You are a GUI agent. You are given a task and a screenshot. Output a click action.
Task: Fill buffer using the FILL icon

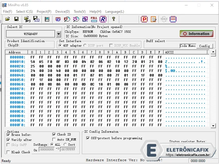click(94, 19)
